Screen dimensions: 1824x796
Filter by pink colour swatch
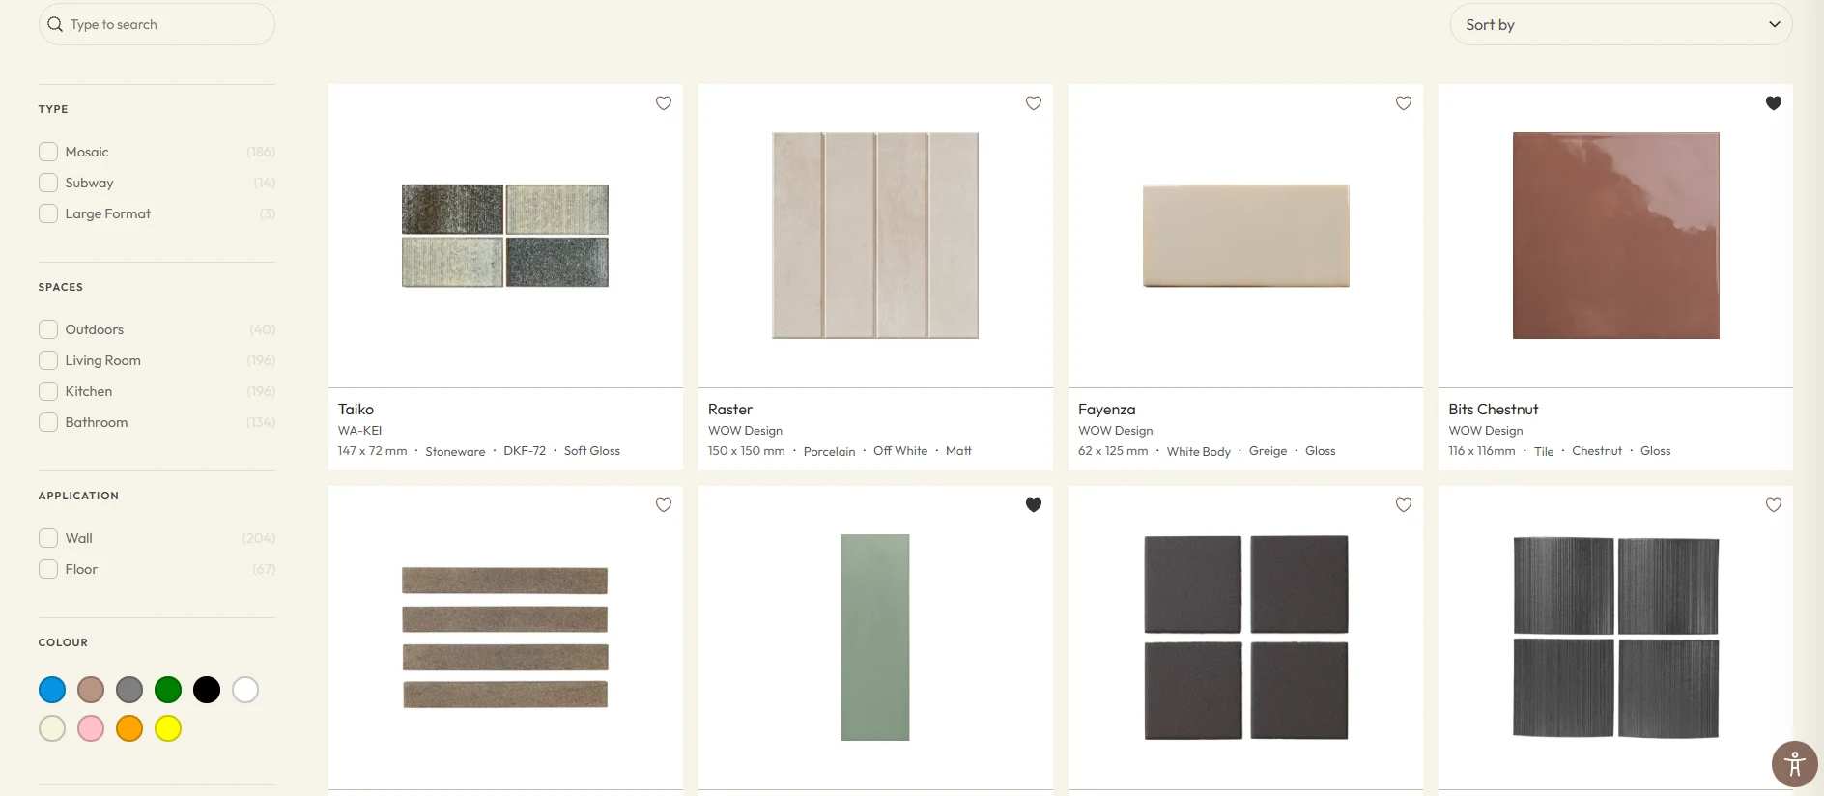point(91,728)
